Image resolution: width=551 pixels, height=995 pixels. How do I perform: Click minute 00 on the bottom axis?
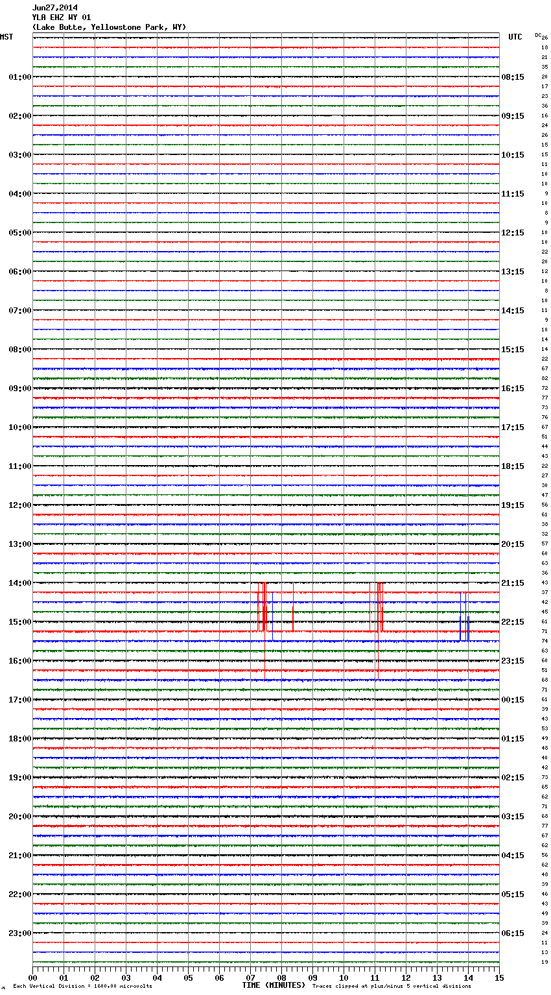(32, 978)
